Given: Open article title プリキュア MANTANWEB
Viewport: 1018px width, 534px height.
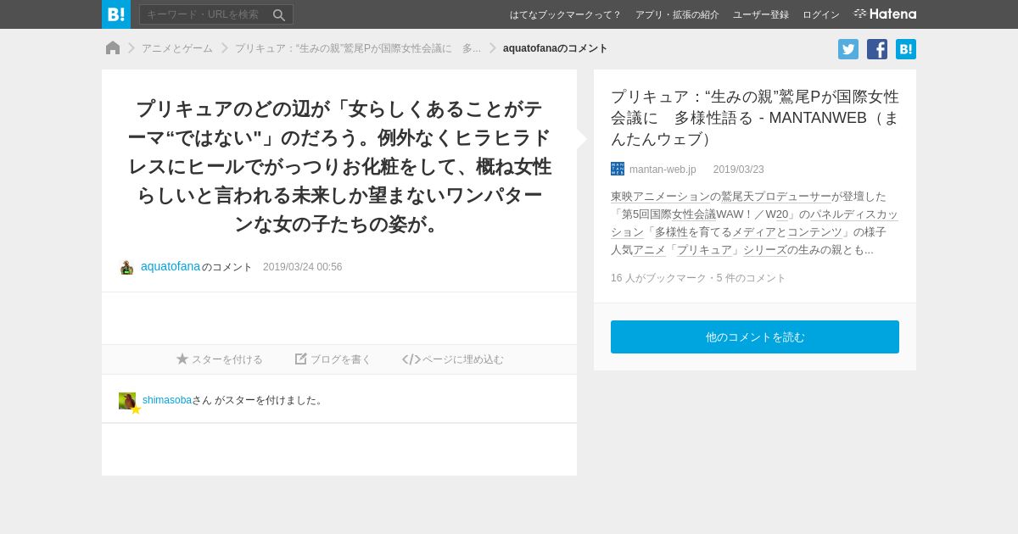Looking at the screenshot, I should click(x=755, y=117).
